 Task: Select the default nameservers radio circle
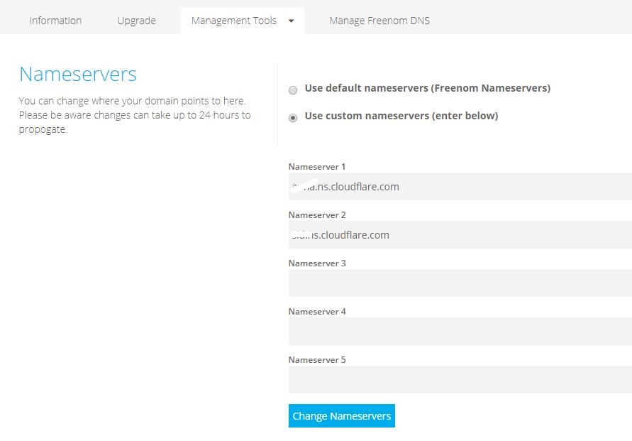[x=293, y=90]
